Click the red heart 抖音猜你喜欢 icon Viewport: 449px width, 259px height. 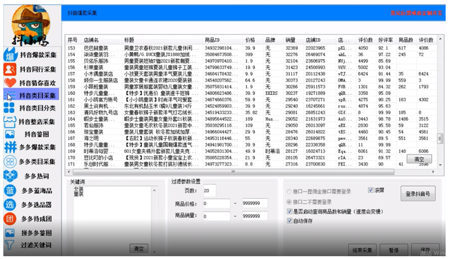pyautogui.click(x=10, y=83)
